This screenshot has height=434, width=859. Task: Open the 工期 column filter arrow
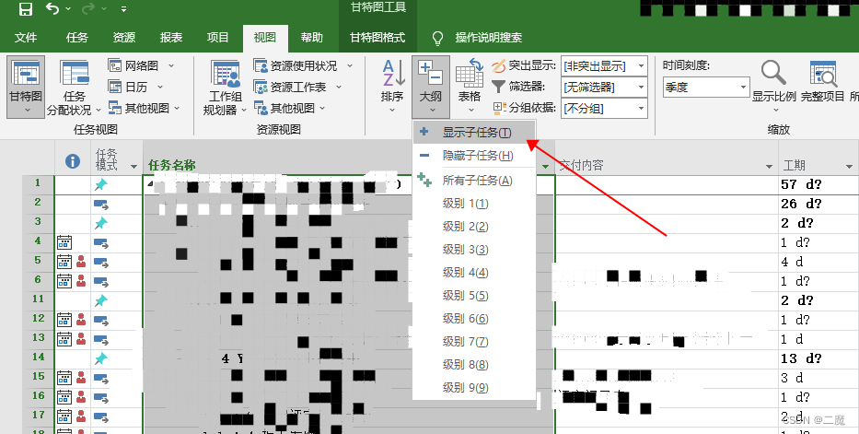pos(850,166)
